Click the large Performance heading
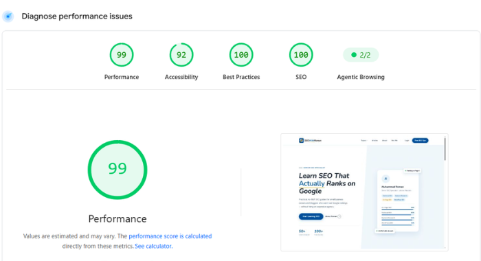This screenshot has width=481, height=261. [118, 218]
